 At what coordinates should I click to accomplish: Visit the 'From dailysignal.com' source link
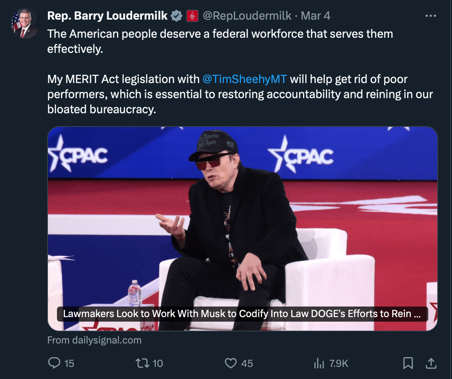[x=94, y=340]
